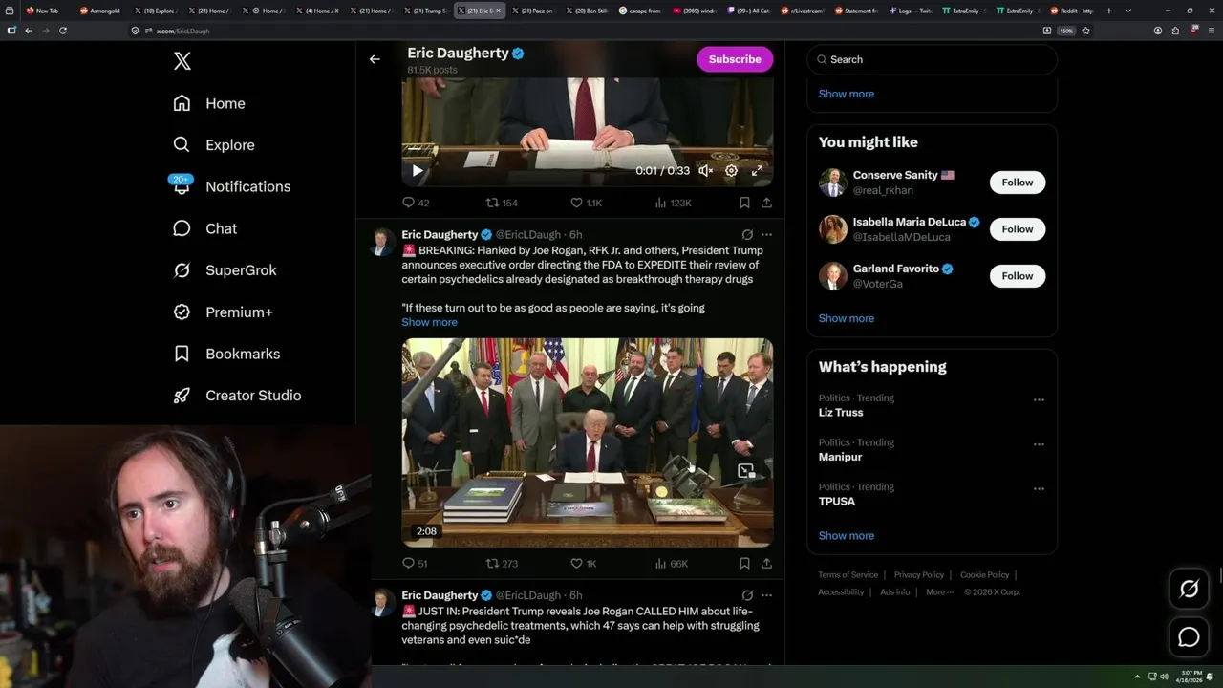Image resolution: width=1223 pixels, height=688 pixels.
Task: Enter fullscreen on top video
Action: (x=757, y=171)
